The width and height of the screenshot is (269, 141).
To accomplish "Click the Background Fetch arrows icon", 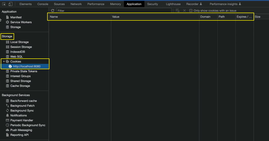I will tap(7, 106).
